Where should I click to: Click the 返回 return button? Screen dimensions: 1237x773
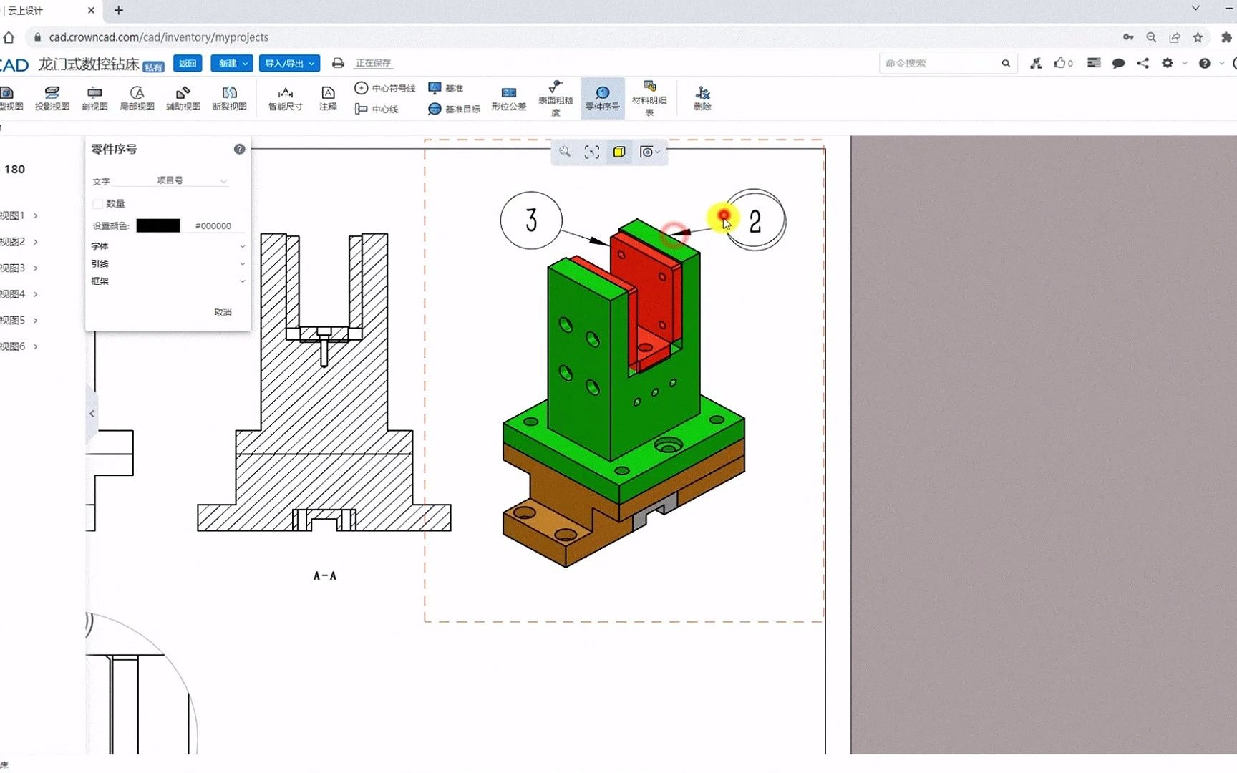[x=187, y=63]
